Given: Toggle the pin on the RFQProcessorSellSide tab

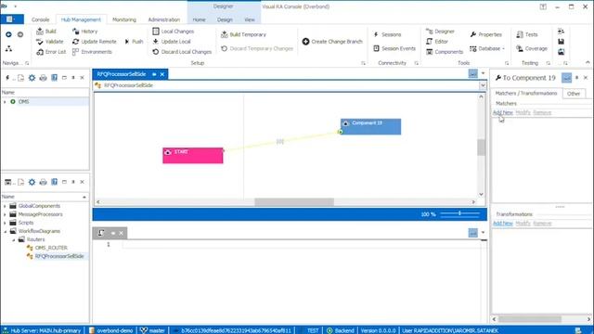Looking at the screenshot, I should (x=154, y=74).
